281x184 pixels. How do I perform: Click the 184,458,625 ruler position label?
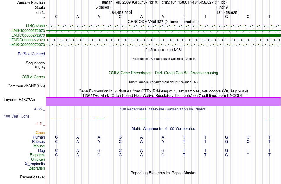[x=227, y=12]
